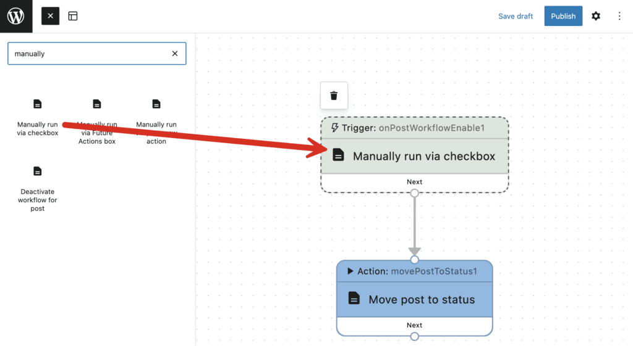Clear the search field text
Image resolution: width=633 pixels, height=346 pixels.
point(175,54)
